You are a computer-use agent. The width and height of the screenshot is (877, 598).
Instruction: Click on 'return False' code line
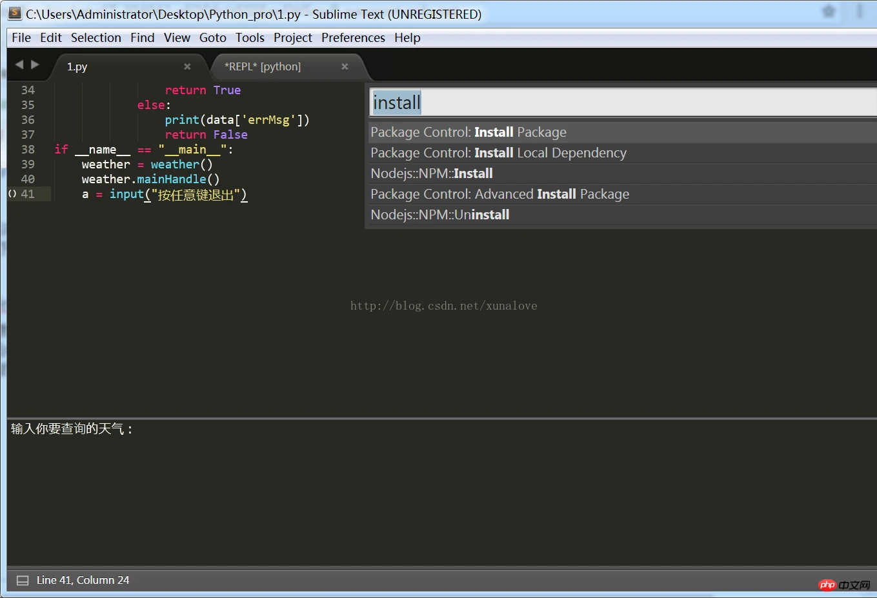coord(206,135)
